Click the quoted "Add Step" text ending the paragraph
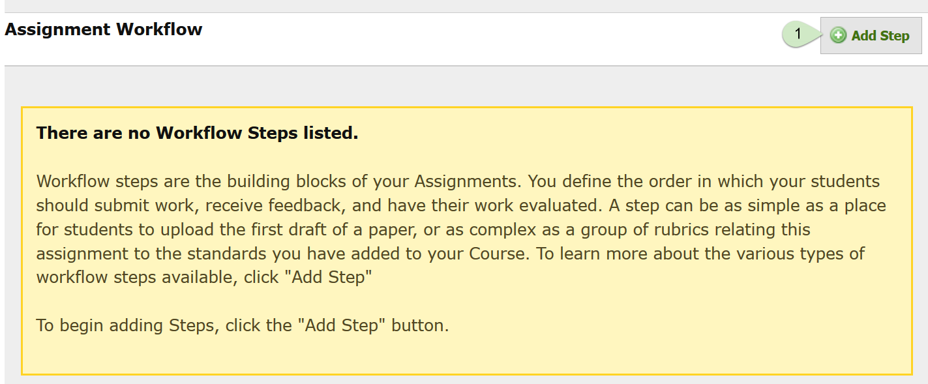Screen dimensions: 928x384 [x=331, y=277]
